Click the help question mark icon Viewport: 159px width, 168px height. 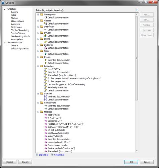[137, 10]
